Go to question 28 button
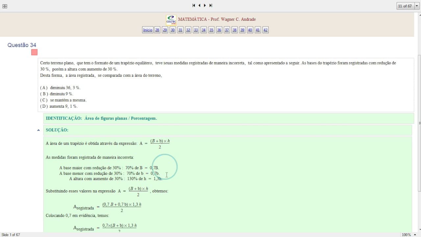 coord(157,30)
